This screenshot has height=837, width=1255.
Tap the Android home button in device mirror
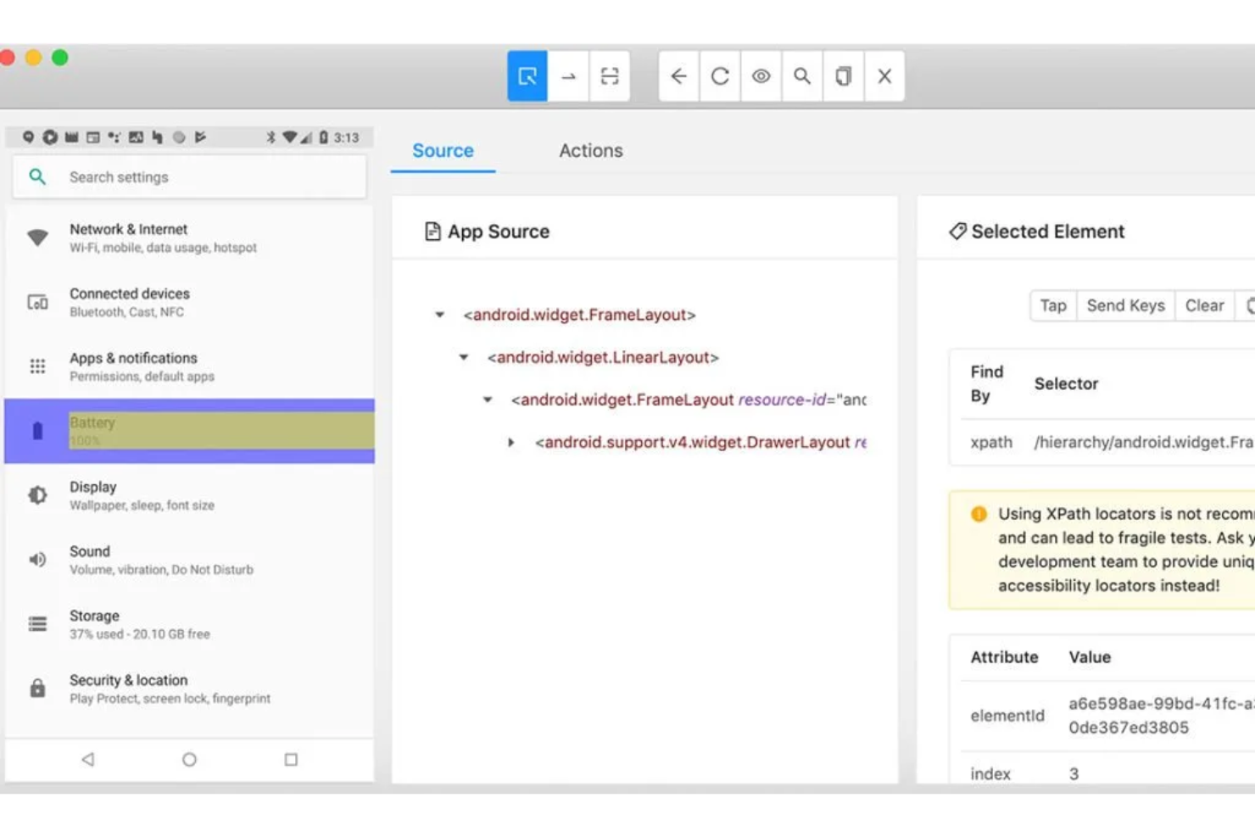[x=189, y=760]
